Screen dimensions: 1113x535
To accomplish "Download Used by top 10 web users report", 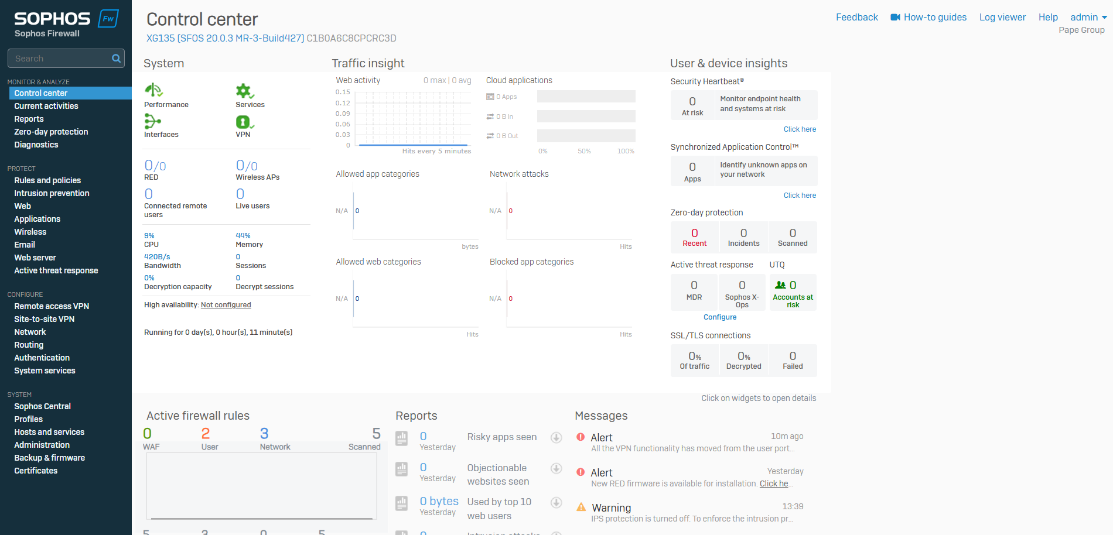I will tap(556, 503).
